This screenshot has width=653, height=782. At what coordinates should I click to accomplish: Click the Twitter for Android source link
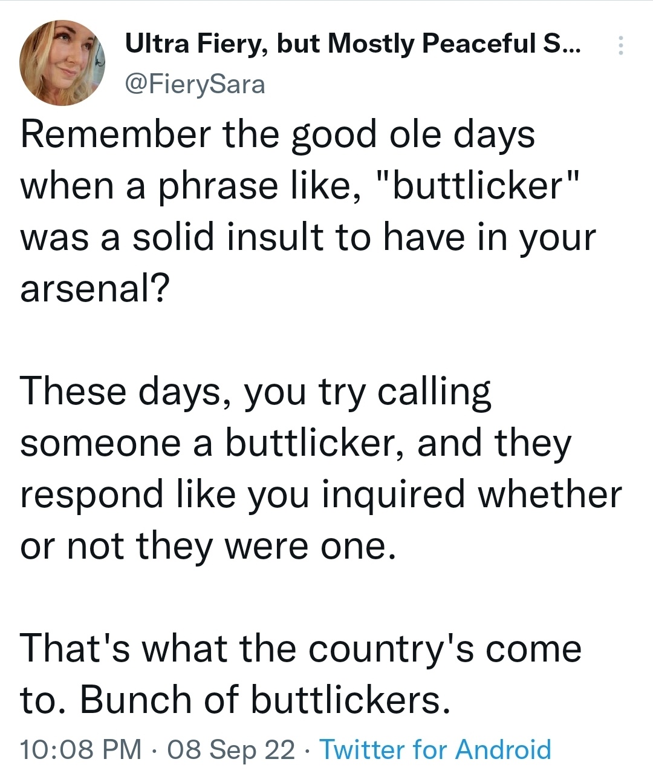coord(435,749)
